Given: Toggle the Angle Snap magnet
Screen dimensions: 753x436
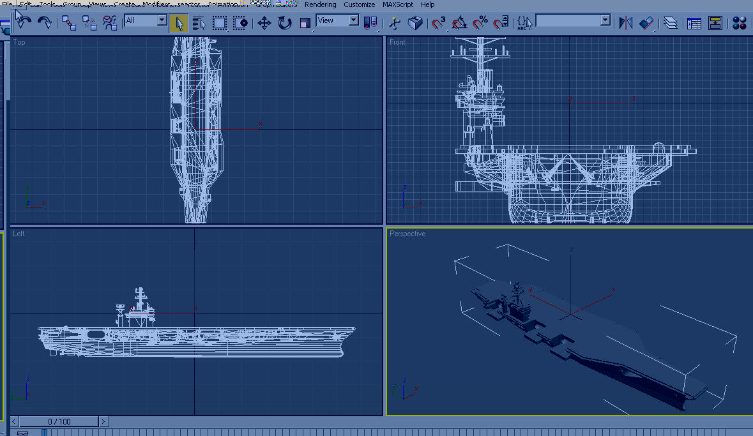Looking at the screenshot, I should 459,23.
